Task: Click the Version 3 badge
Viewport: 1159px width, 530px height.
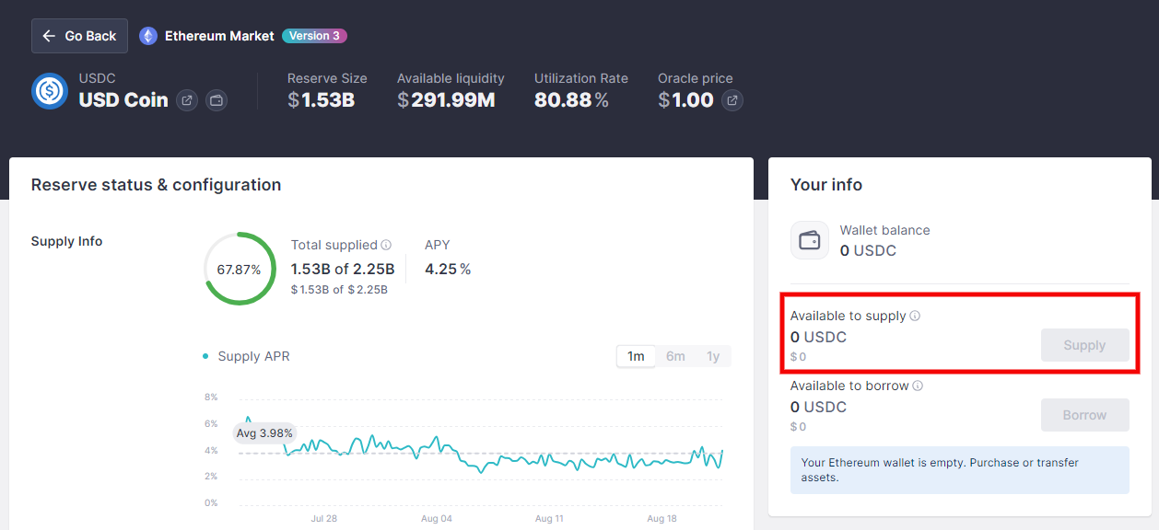Action: [314, 36]
